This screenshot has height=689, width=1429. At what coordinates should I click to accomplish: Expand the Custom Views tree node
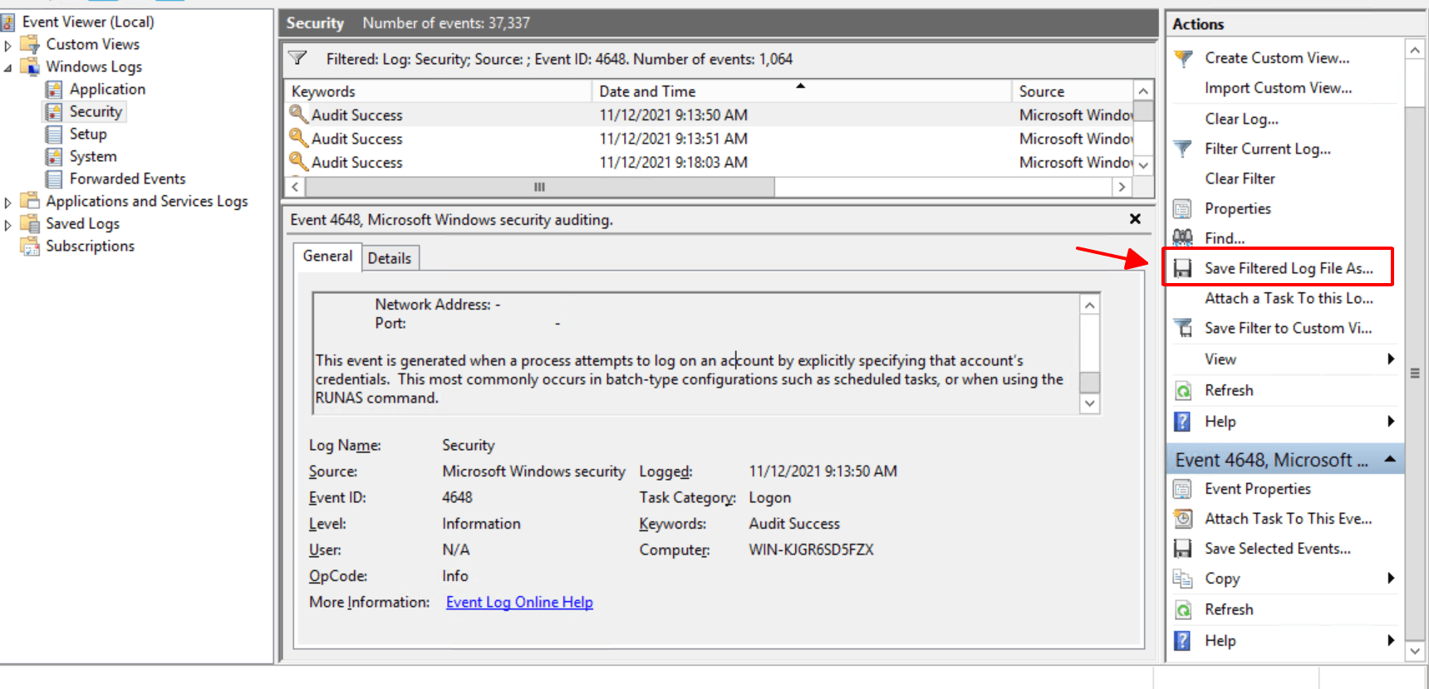pyautogui.click(x=8, y=45)
